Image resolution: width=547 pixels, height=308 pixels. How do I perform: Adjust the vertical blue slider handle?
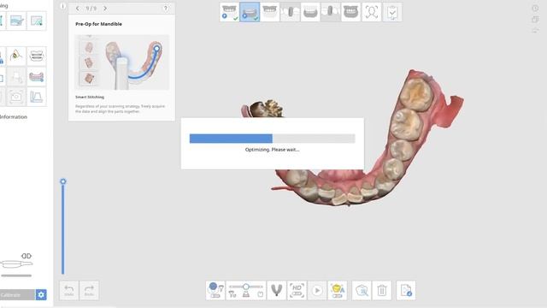[x=62, y=181]
